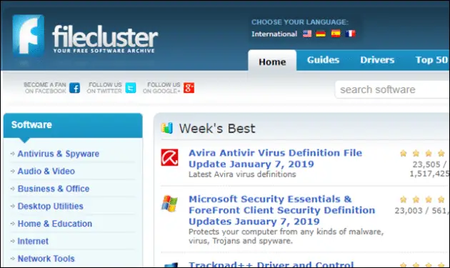Click the International language label
Viewport: 450px width, 268px height.
[274, 34]
